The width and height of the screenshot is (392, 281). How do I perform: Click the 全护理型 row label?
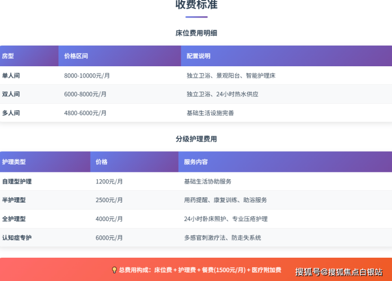(x=14, y=219)
